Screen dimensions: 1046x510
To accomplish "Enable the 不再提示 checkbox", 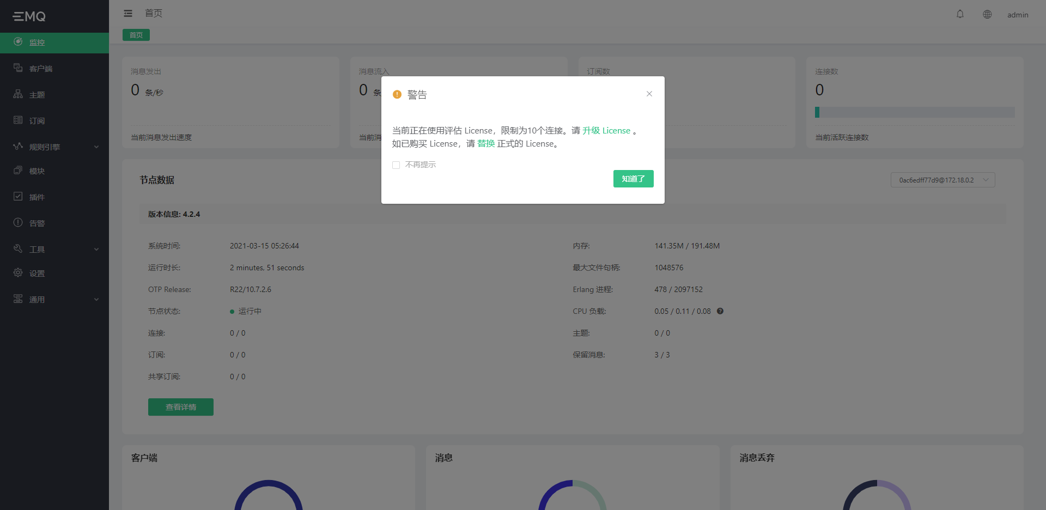I will click(396, 165).
